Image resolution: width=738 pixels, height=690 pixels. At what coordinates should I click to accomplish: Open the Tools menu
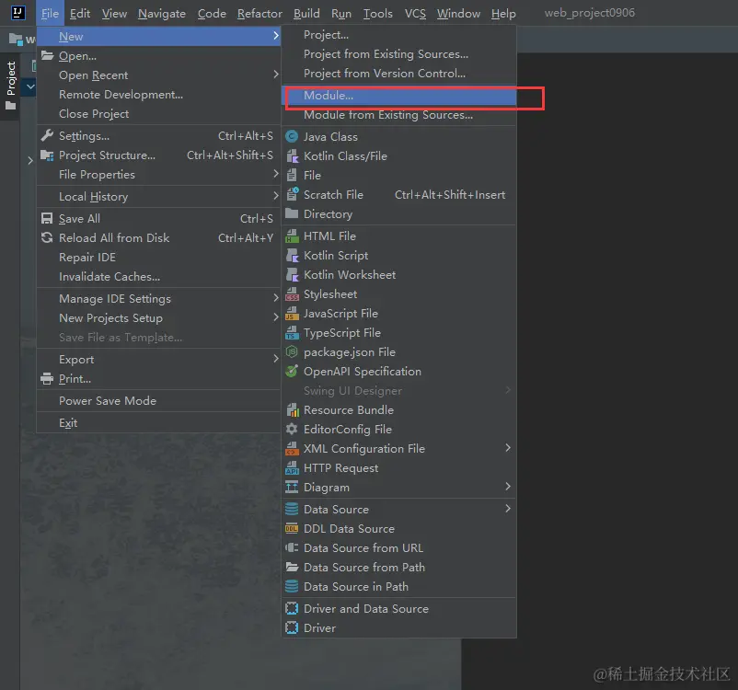coord(378,14)
